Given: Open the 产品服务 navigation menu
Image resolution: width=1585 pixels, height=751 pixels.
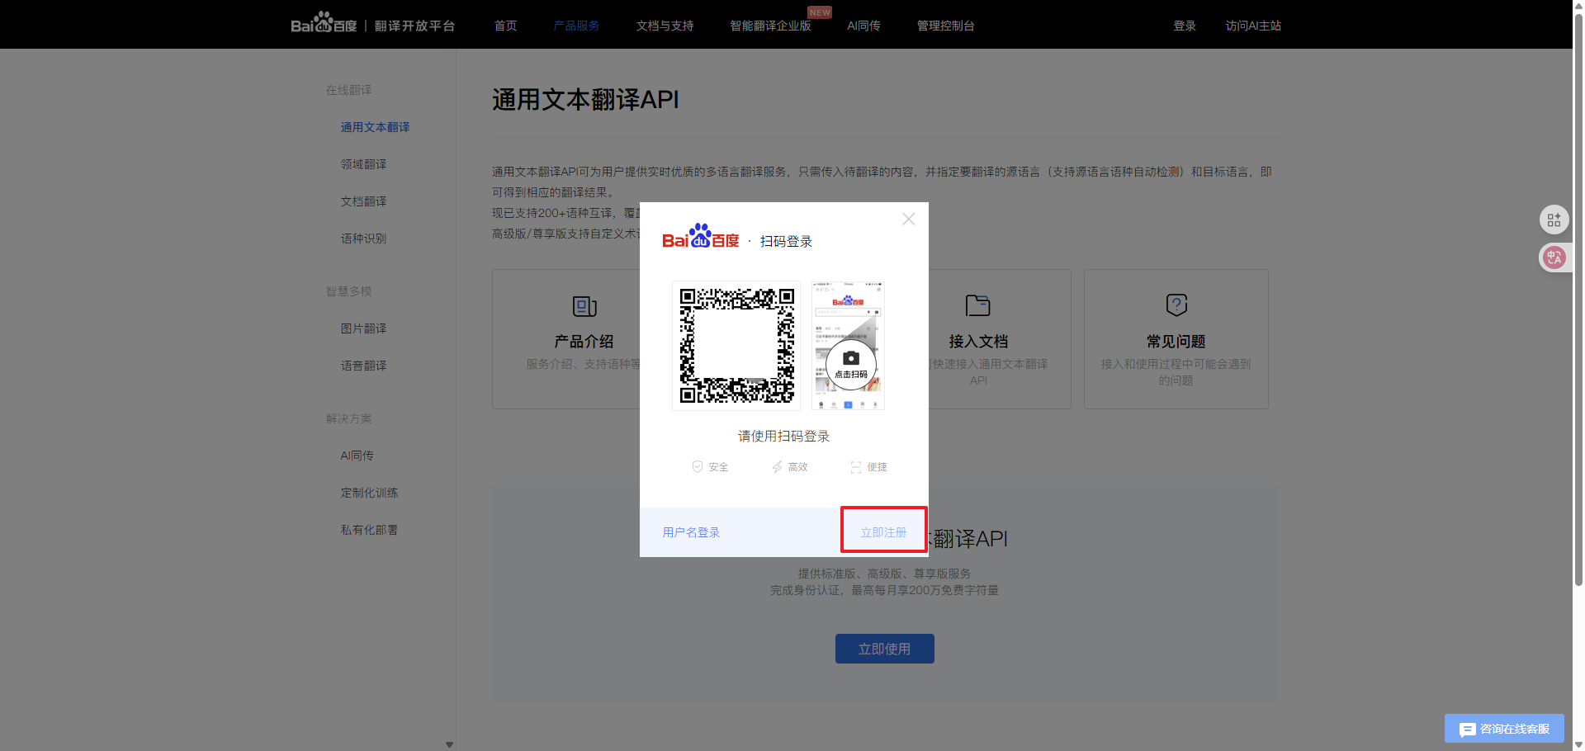Looking at the screenshot, I should pos(576,26).
